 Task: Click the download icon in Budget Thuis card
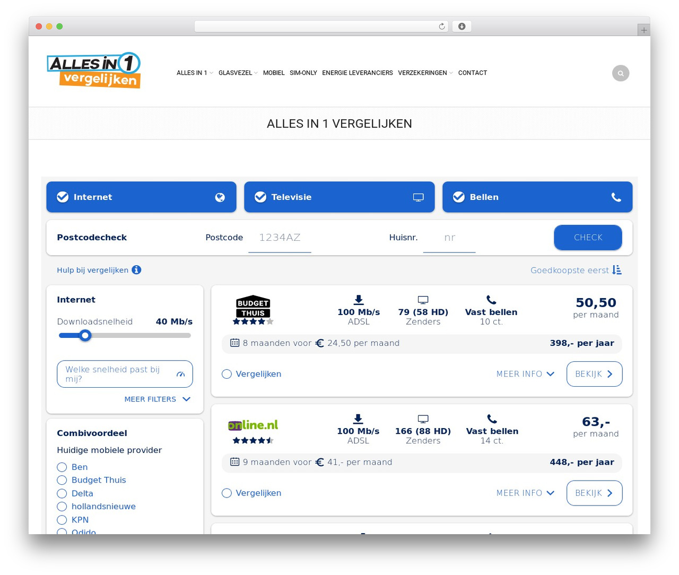(359, 300)
